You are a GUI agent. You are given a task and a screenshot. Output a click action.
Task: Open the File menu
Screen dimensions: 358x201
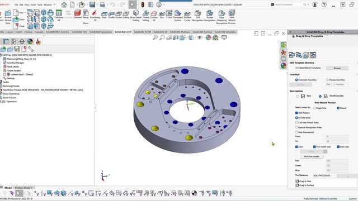[x=16, y=4]
